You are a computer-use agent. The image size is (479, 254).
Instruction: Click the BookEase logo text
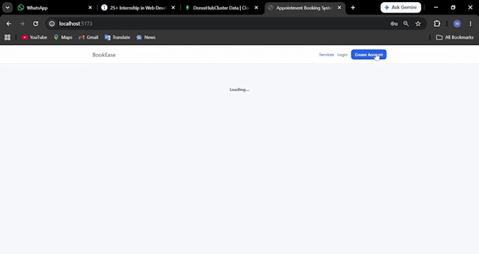[x=104, y=55]
